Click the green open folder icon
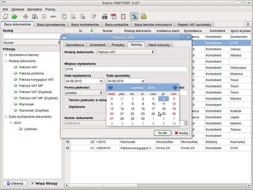Image resolution: width=253 pixels, height=190 pixels. (x=15, y=16)
